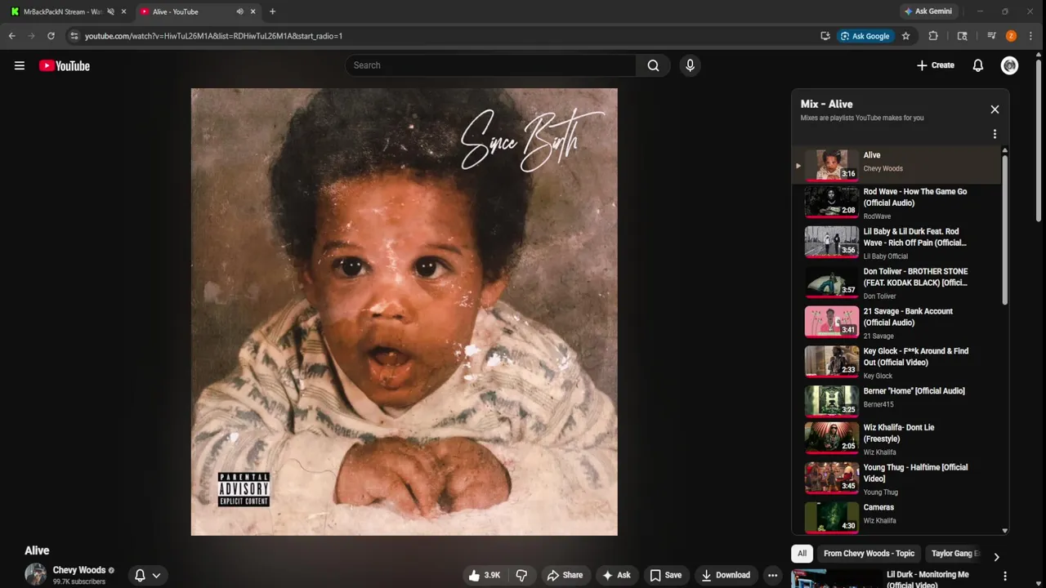Viewport: 1046px width, 588px height.
Task: Play 21 Savage - Bank Account
Action: tap(896, 323)
